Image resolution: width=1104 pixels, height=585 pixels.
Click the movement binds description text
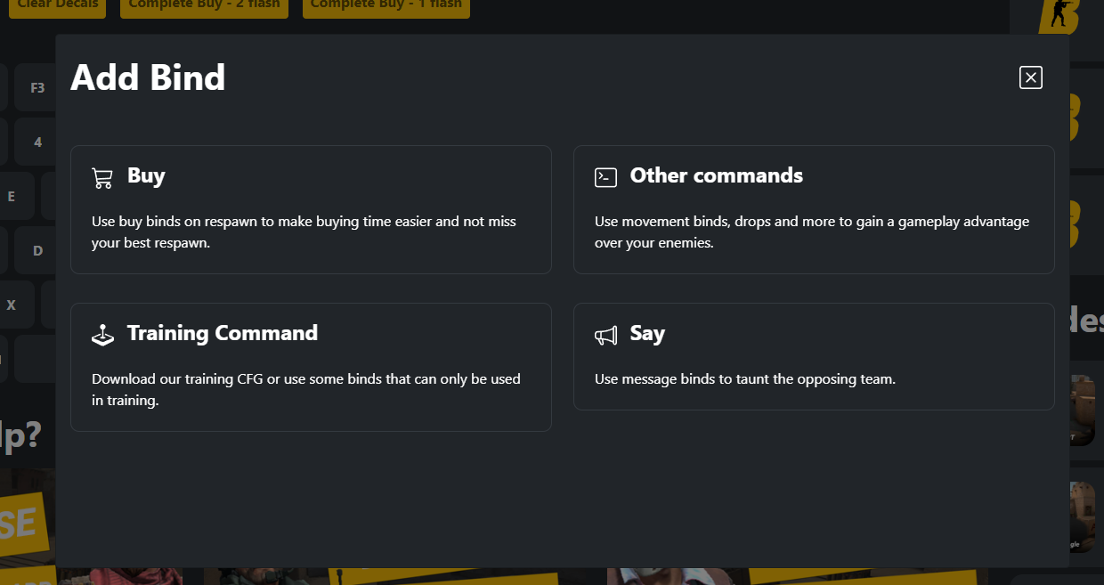point(812,232)
